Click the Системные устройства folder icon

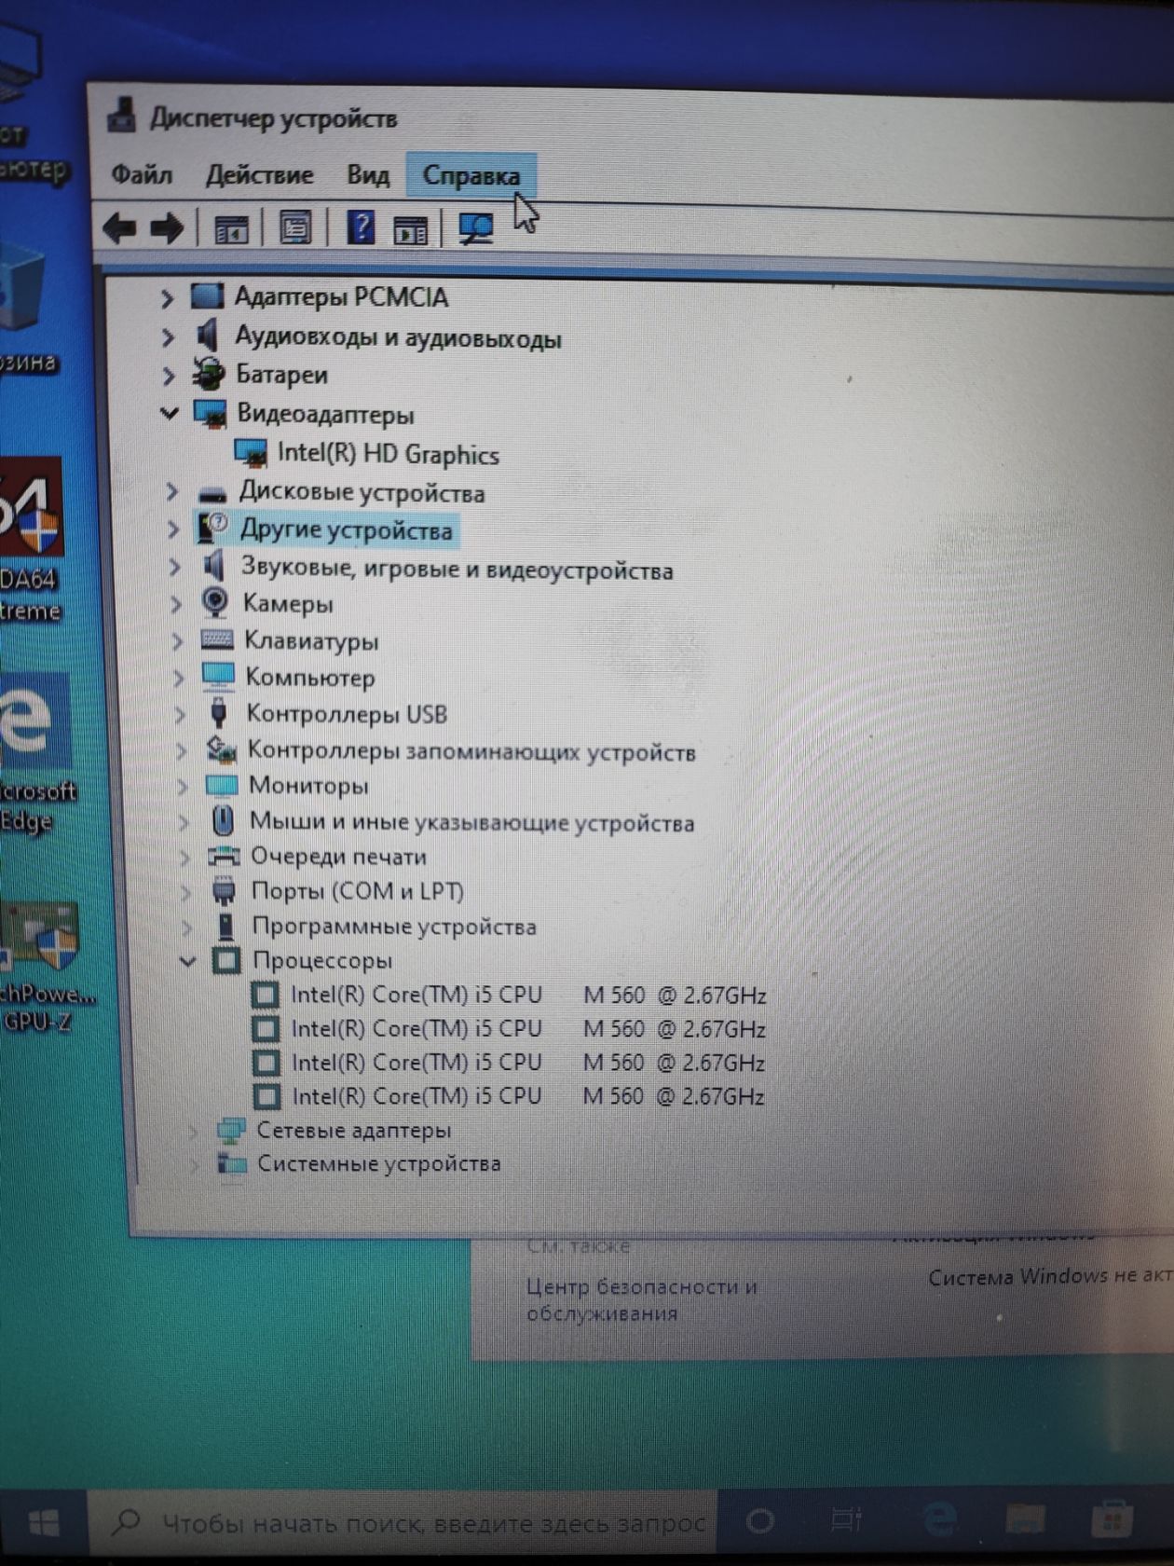click(x=232, y=1163)
